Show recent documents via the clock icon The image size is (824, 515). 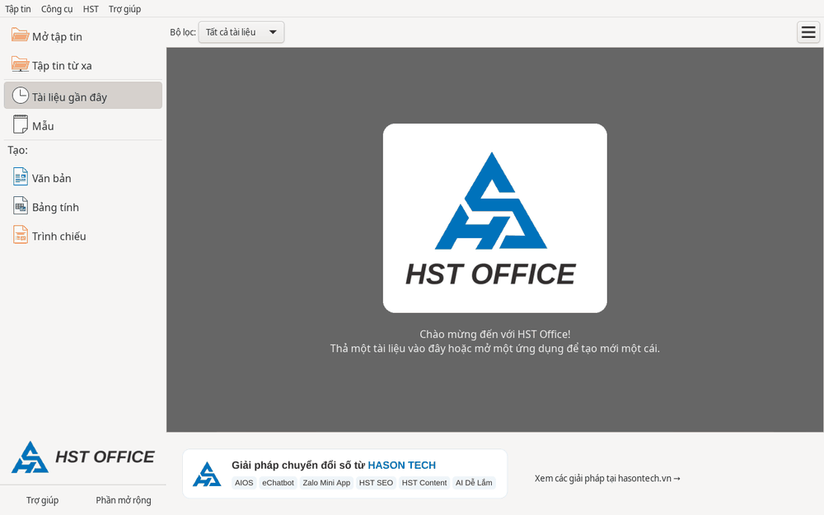(x=20, y=96)
